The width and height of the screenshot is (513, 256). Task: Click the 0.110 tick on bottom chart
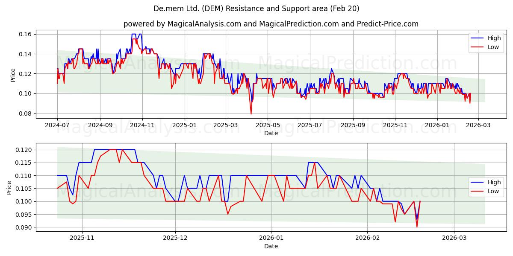tap(25, 176)
